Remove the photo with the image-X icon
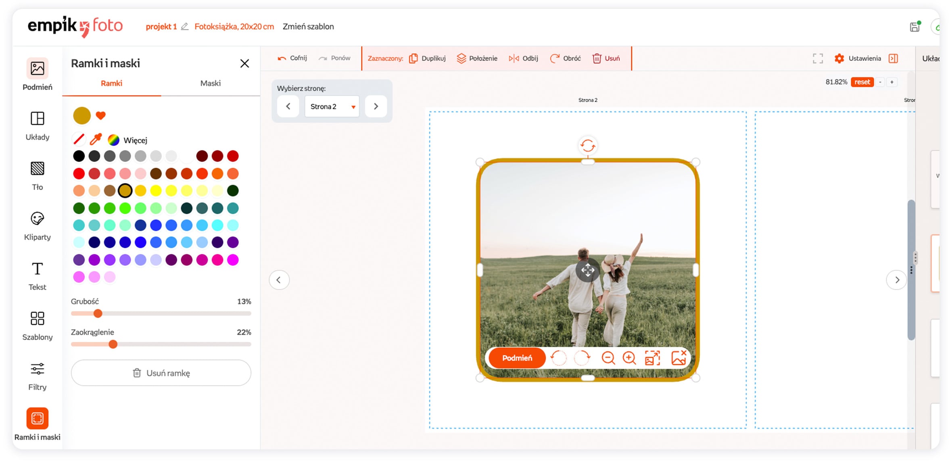952x461 pixels. coord(679,358)
